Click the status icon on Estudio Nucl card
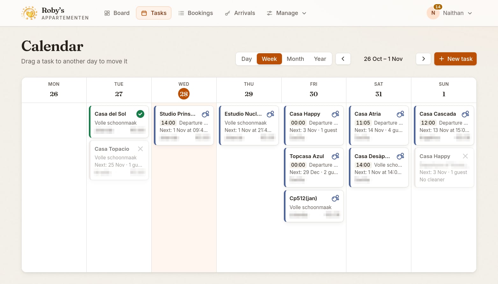The image size is (498, 284). [x=271, y=114]
